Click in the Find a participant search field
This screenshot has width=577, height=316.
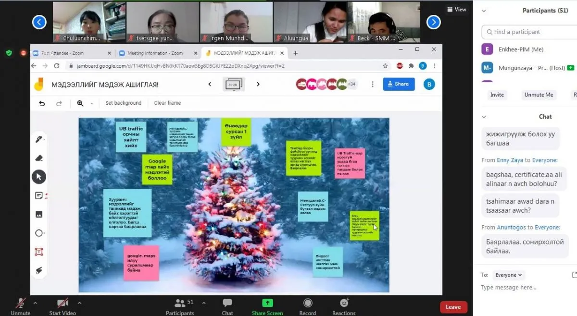529,32
